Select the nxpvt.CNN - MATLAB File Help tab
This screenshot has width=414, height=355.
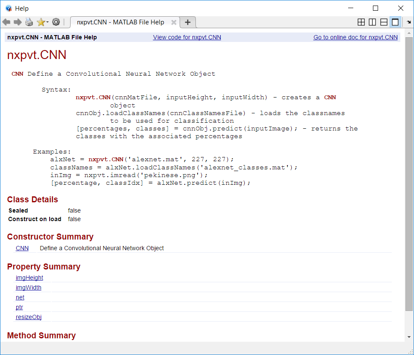pos(121,22)
